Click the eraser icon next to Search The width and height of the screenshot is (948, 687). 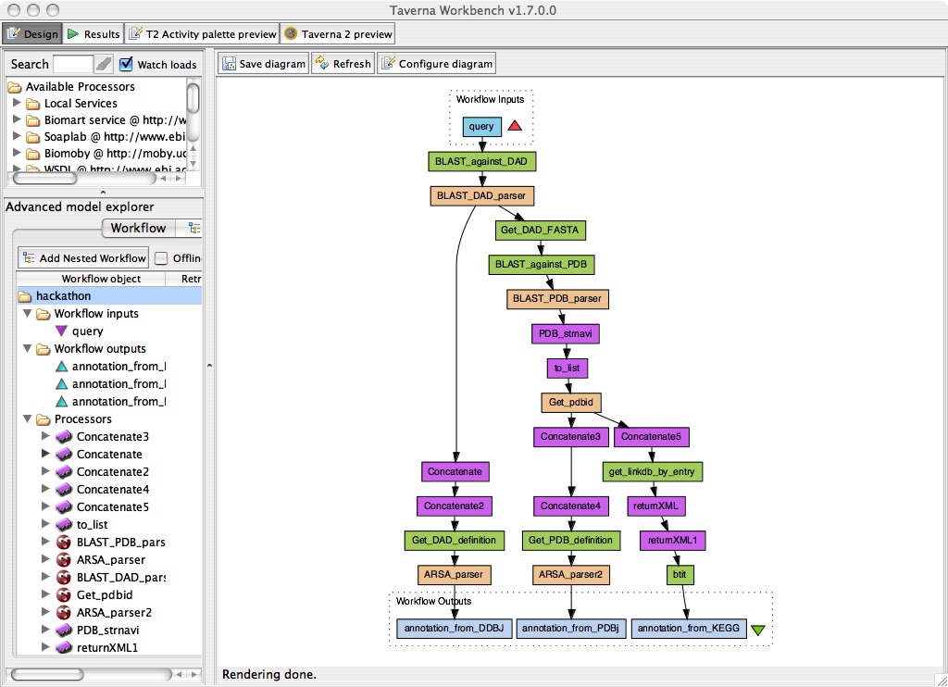point(104,65)
